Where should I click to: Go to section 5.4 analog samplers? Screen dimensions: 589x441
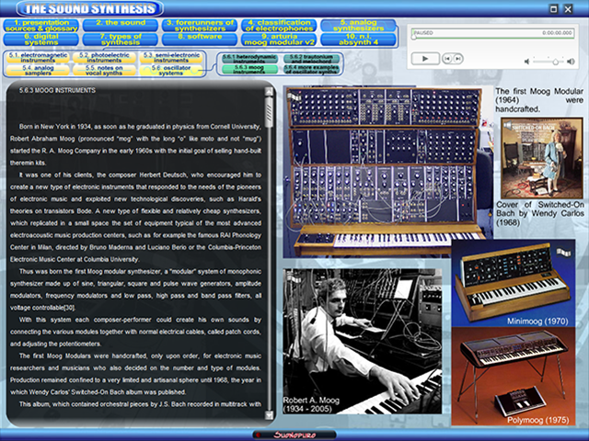(x=38, y=70)
